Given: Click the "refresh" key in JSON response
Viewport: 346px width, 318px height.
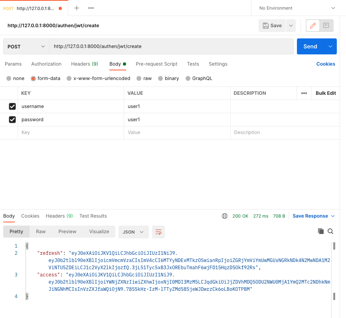Looking at the screenshot, I should pyautogui.click(x=50, y=253).
